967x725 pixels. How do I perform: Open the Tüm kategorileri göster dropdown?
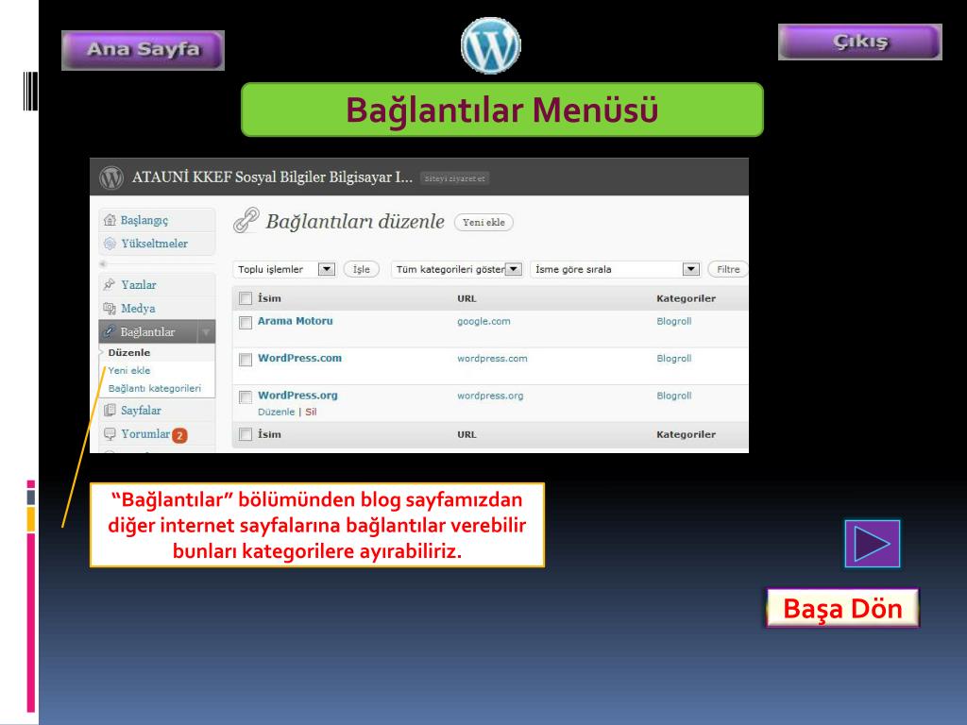coord(458,269)
